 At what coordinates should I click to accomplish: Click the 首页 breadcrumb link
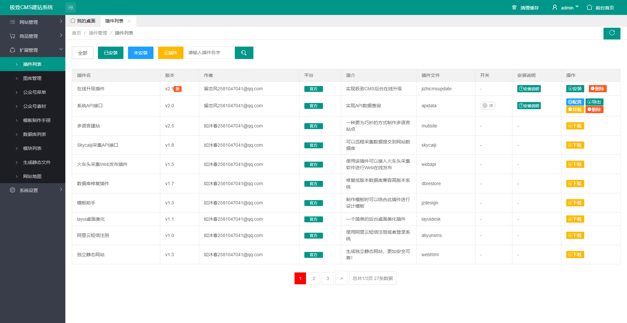[x=76, y=33]
